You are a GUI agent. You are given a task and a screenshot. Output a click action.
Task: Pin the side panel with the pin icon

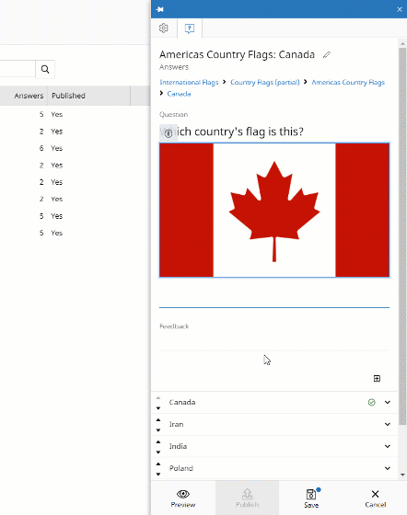[x=160, y=9]
